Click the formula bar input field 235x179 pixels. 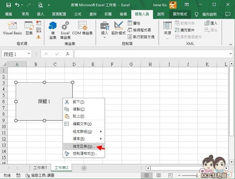152,54
